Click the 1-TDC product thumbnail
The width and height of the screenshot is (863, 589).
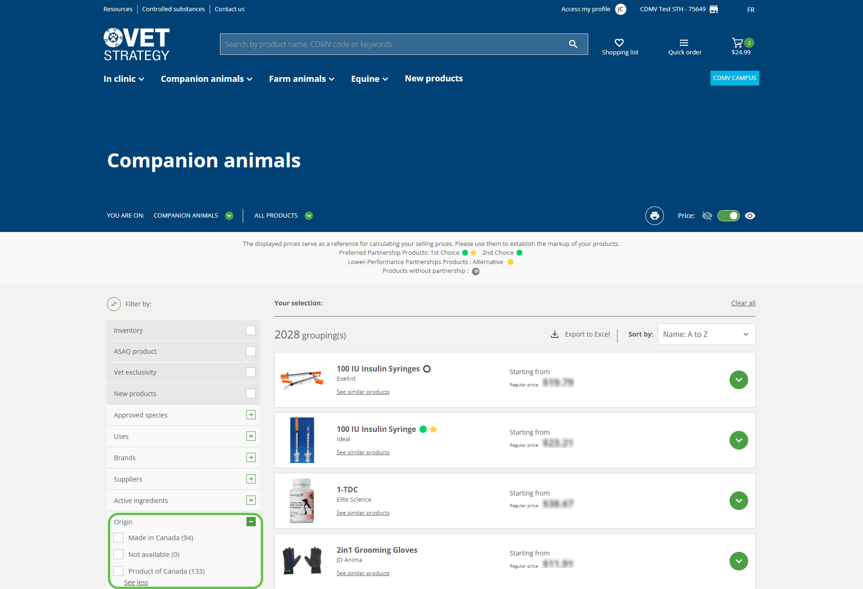click(x=302, y=501)
